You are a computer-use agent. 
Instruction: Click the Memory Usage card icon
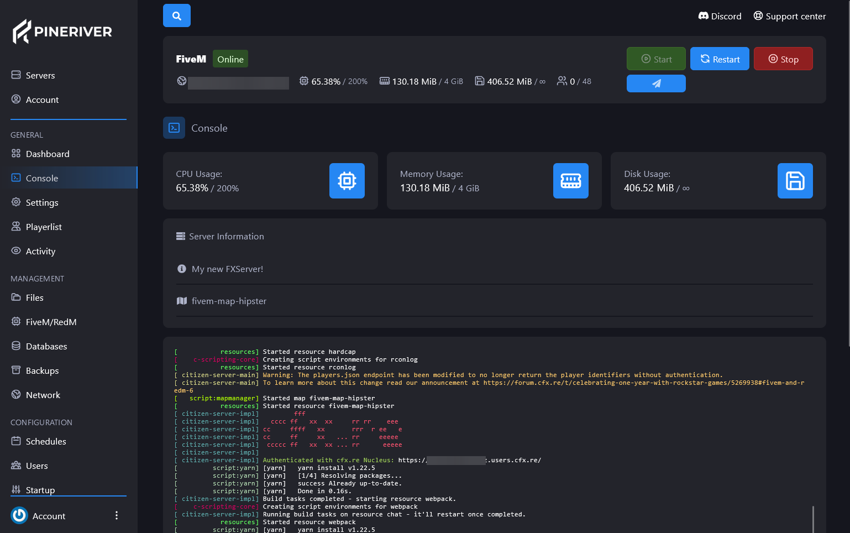[571, 181]
